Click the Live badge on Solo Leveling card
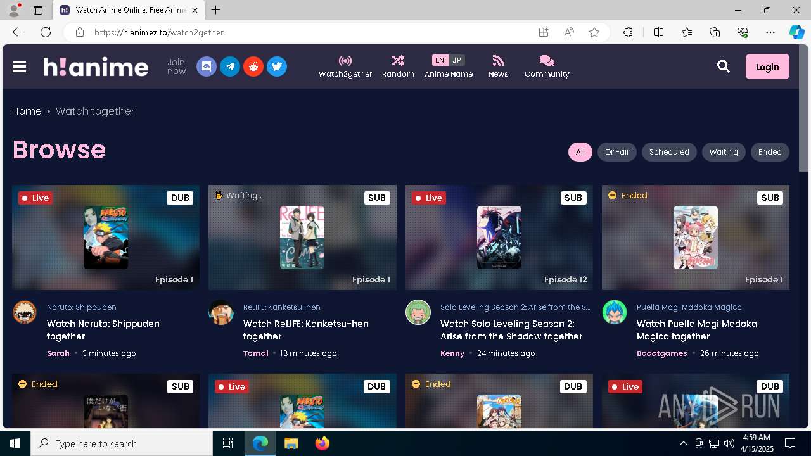811x456 pixels. [x=428, y=198]
